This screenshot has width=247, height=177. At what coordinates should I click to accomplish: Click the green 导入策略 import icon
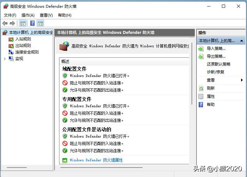[201, 49]
